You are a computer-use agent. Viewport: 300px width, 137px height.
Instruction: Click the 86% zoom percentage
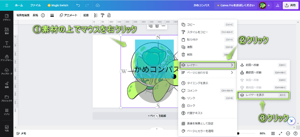pyautogui.click(x=262, y=133)
